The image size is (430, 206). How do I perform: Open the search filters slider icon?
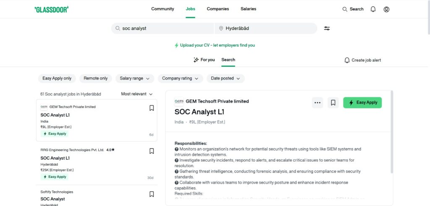click(327, 28)
